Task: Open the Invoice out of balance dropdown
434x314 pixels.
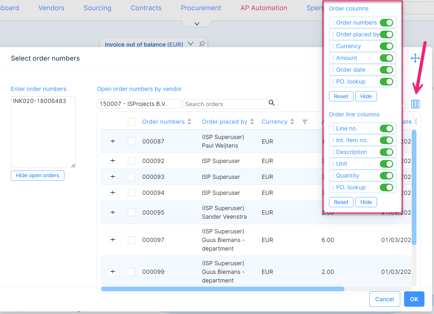Action: pos(191,44)
